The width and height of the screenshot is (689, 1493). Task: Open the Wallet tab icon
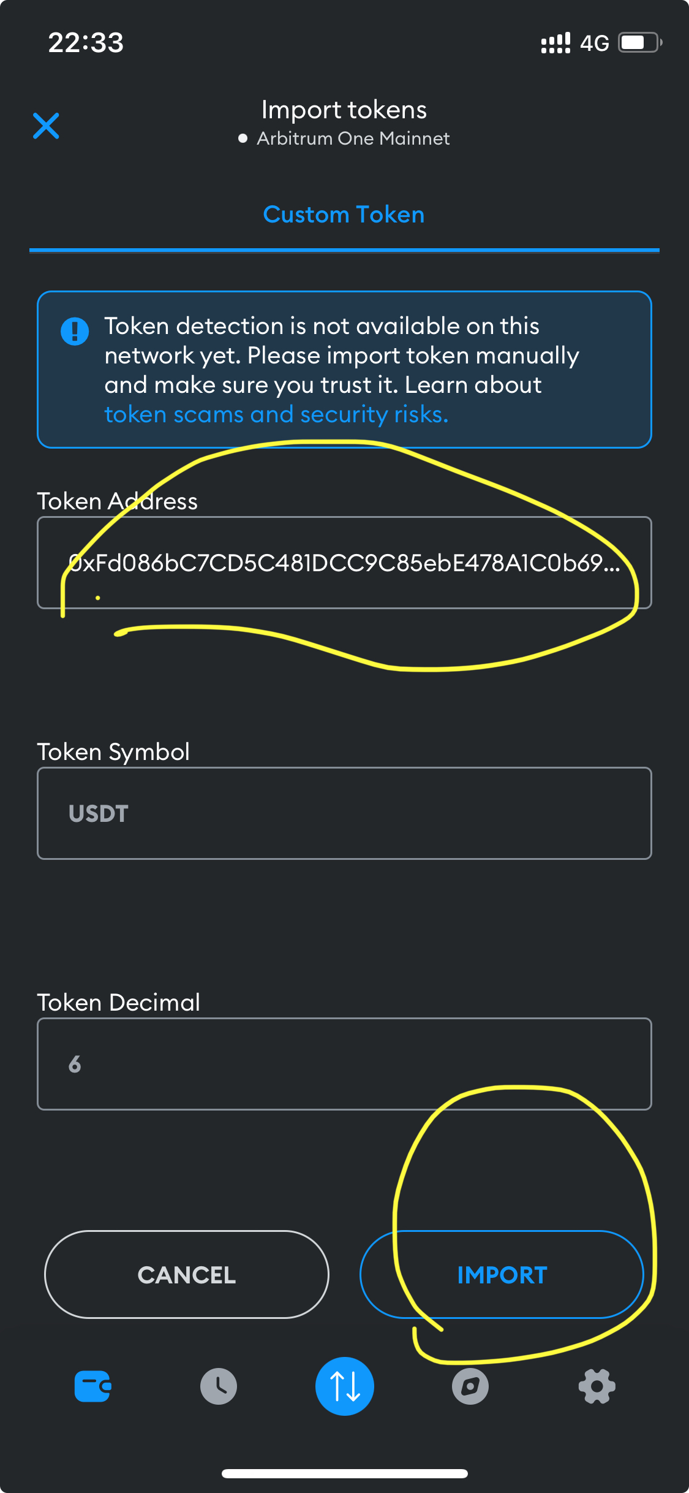92,1386
